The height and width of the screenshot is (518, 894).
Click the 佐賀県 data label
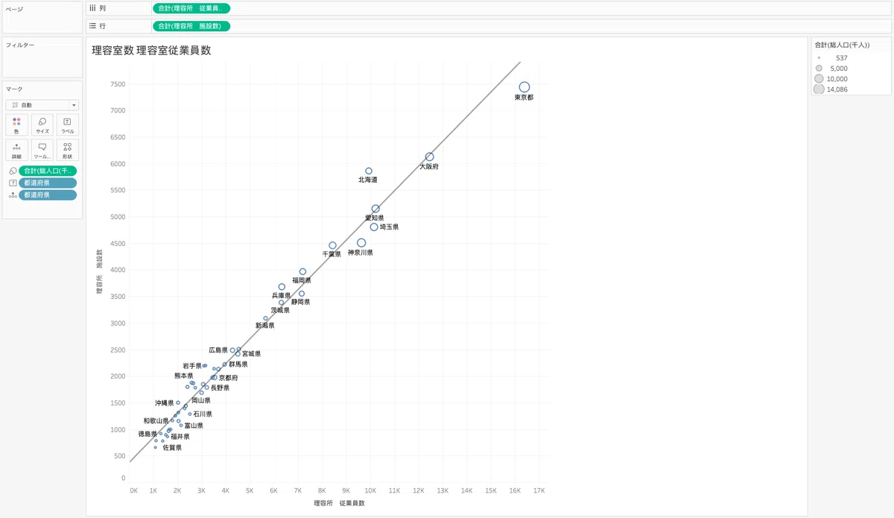point(172,448)
